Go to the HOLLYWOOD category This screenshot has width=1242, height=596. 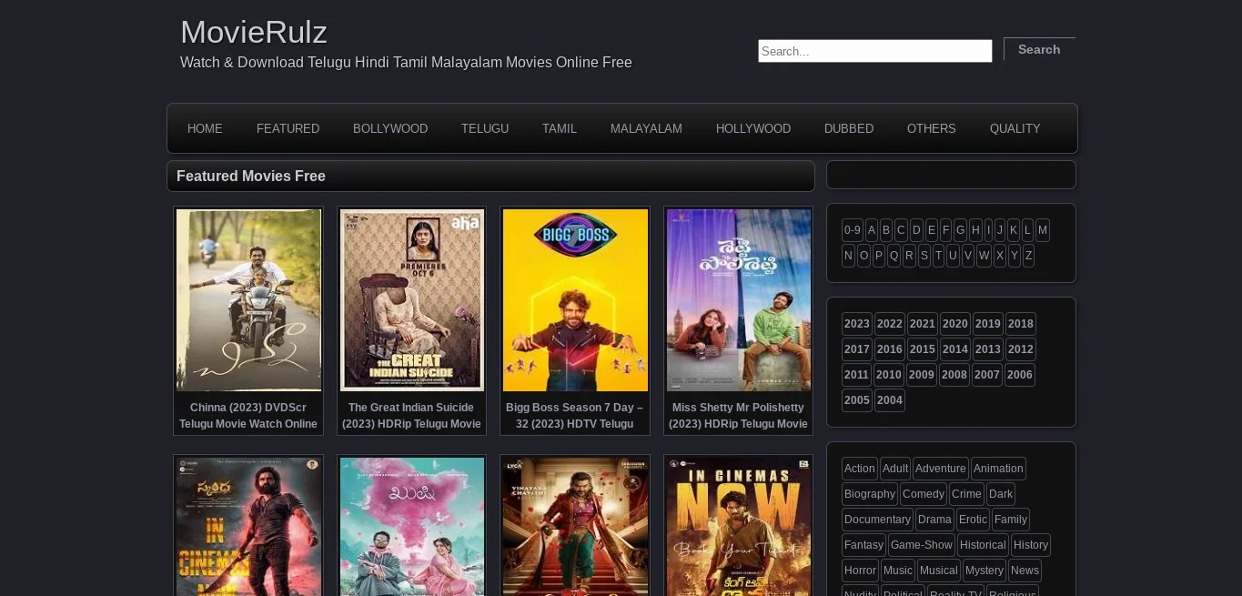[x=752, y=128]
